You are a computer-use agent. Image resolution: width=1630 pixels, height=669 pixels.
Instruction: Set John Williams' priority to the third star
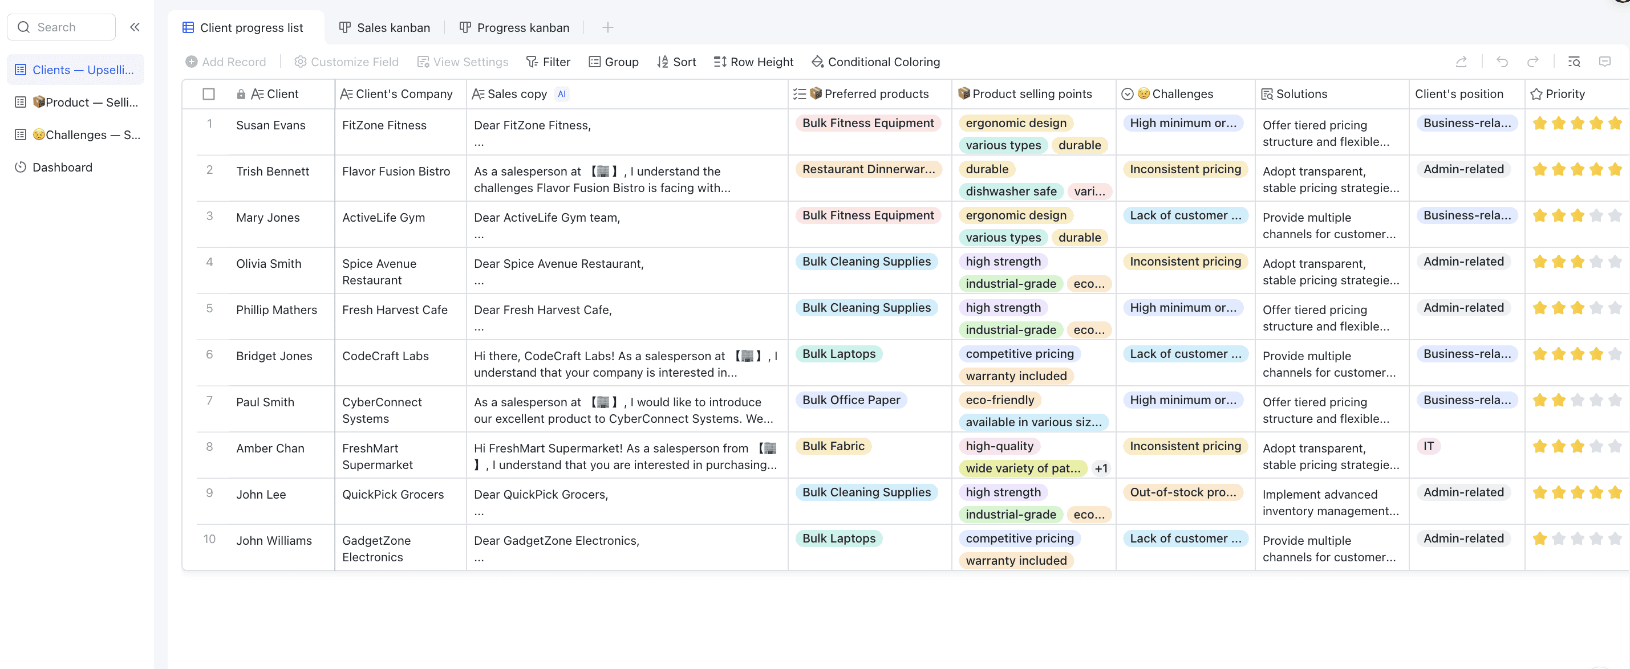[1578, 539]
